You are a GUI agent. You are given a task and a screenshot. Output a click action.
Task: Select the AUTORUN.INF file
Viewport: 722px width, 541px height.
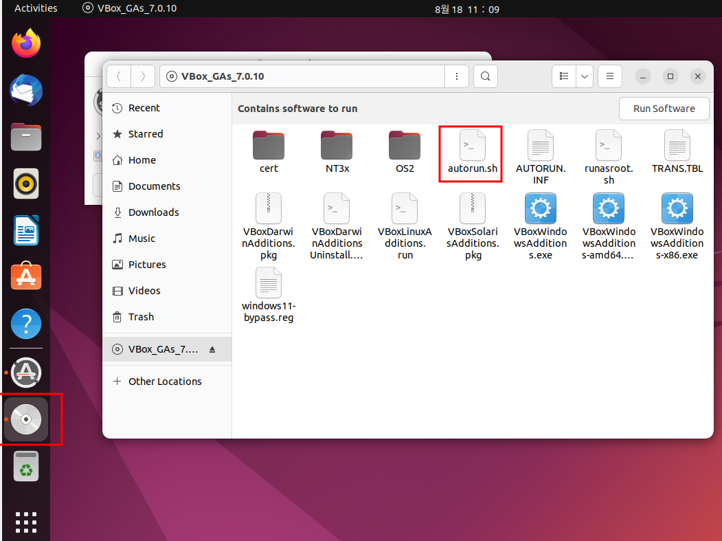[x=541, y=157]
